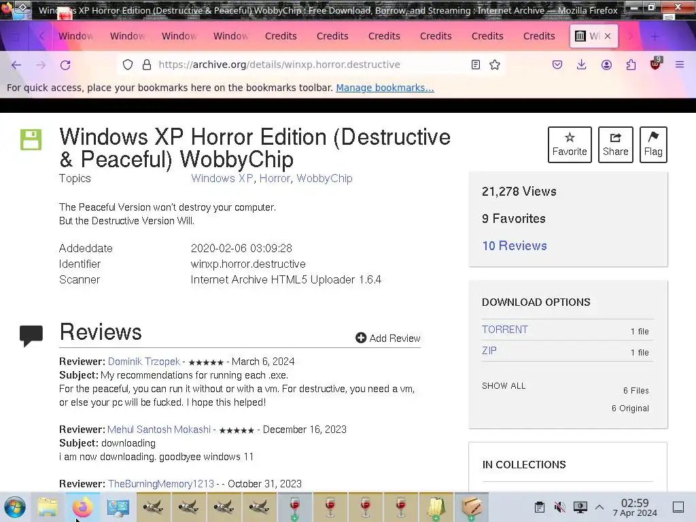Screen dimensions: 696x522
Task: Open the system settings taskbar icon
Action: click(x=118, y=507)
